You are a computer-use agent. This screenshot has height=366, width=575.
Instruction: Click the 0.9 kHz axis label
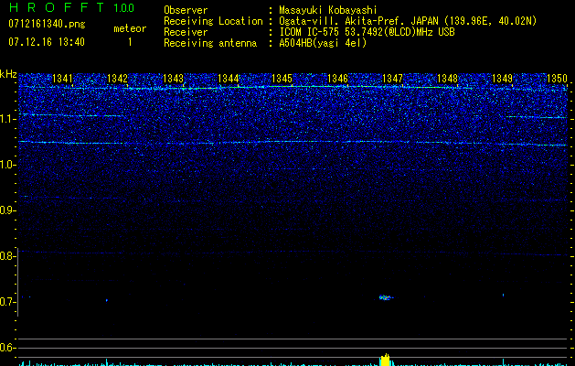[x=8, y=210]
